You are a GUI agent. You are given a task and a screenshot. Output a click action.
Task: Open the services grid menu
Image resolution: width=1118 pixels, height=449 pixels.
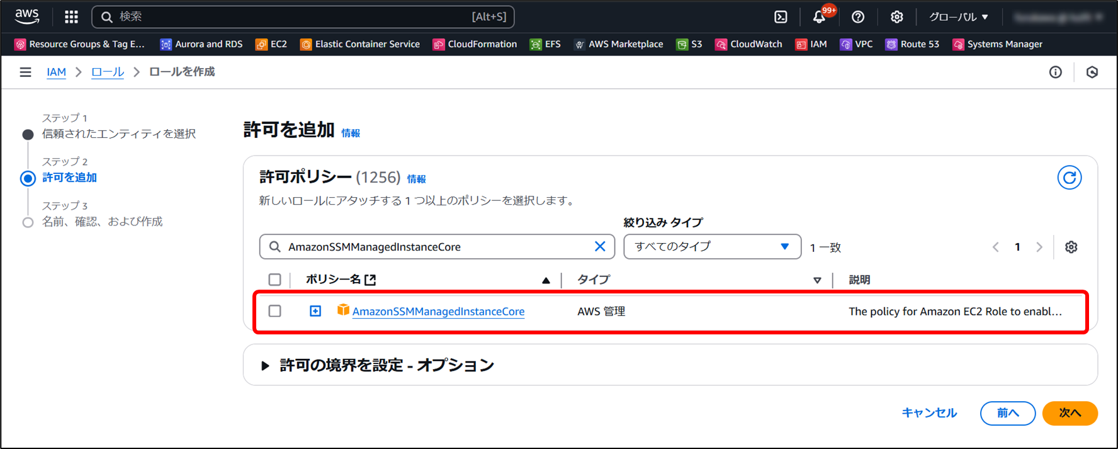click(x=71, y=17)
